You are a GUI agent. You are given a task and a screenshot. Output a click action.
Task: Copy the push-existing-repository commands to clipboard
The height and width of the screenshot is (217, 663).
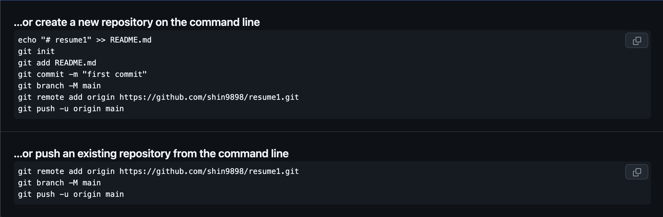[636, 172]
